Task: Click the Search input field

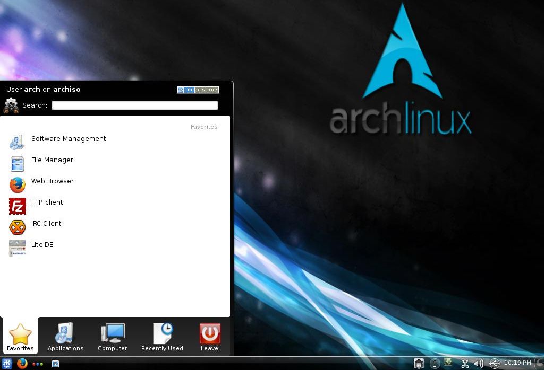Action: [135, 105]
